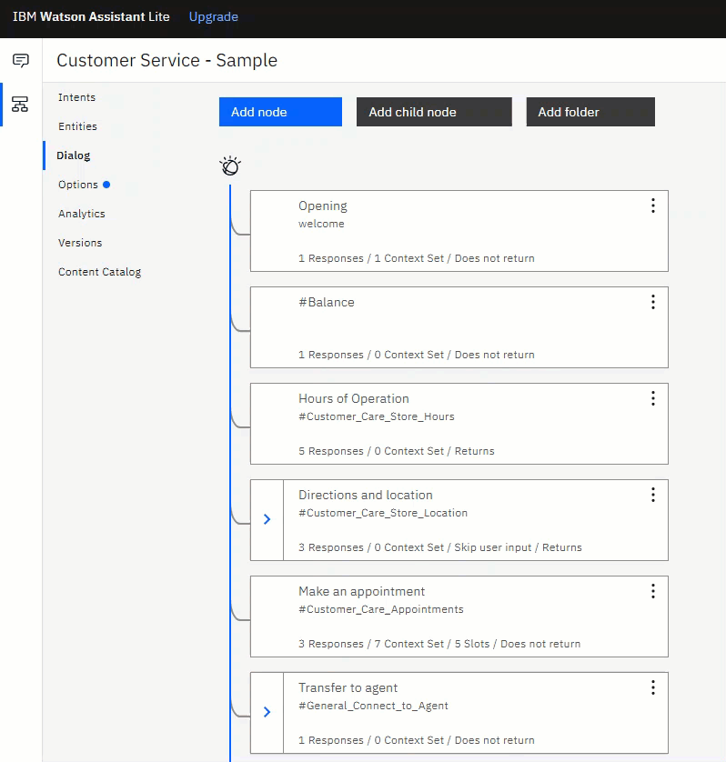Select the Make an appointment dialog node

click(459, 617)
